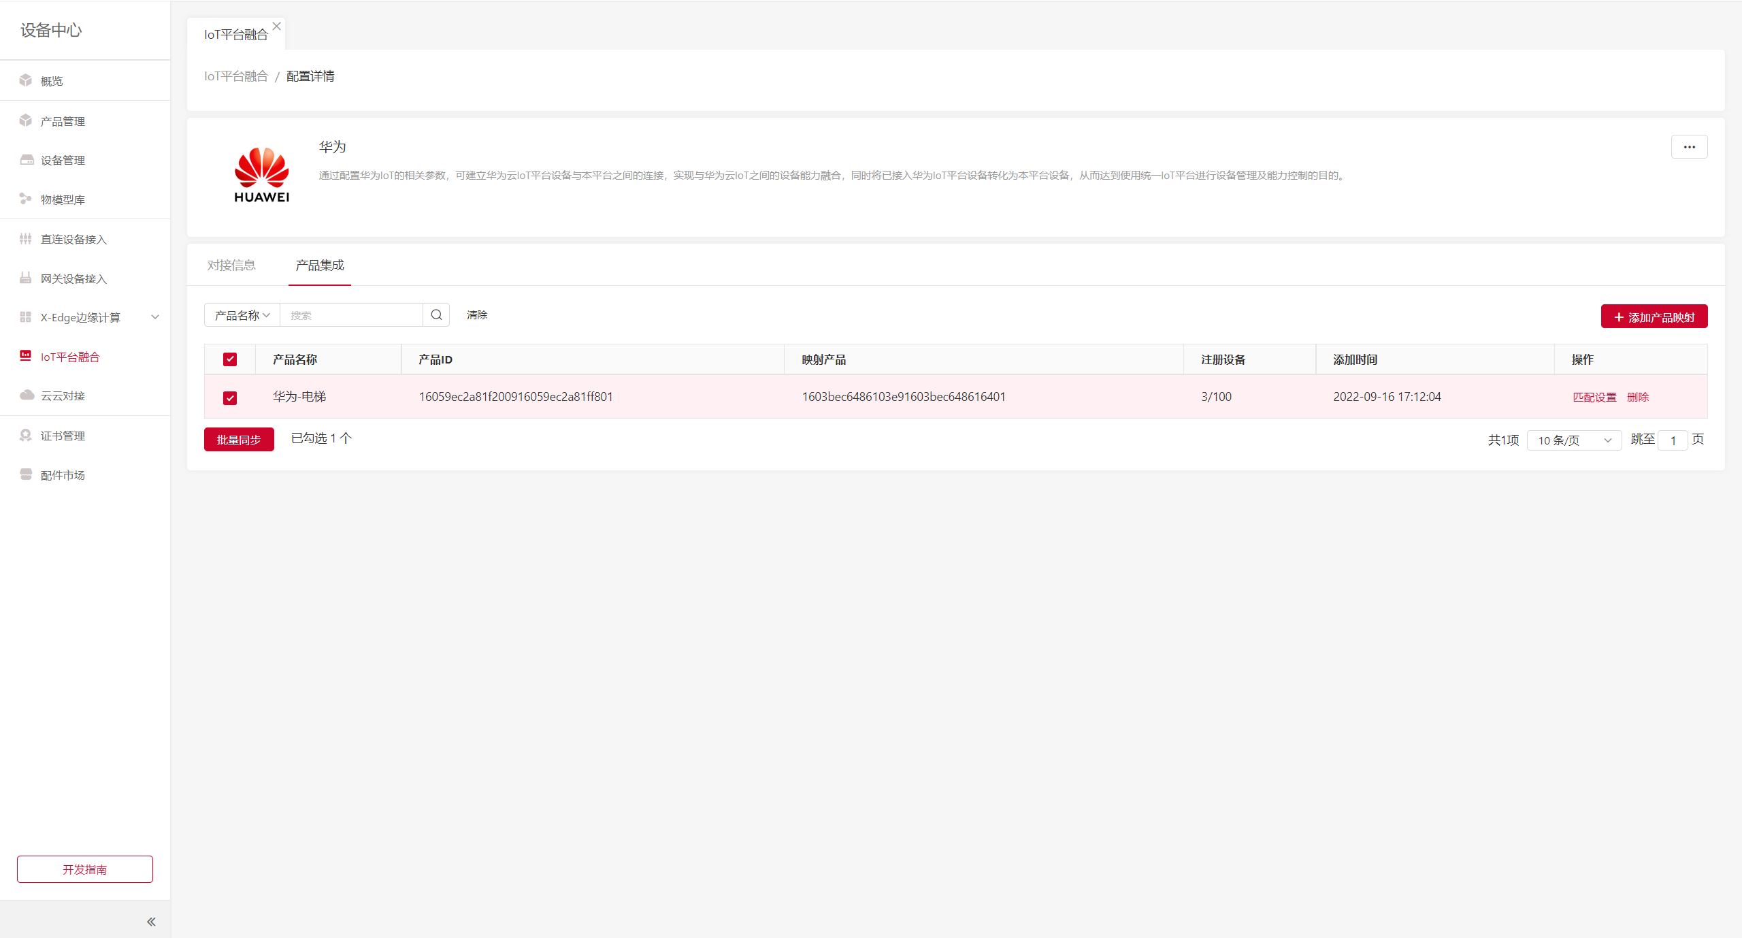
Task: Click the 证书管理 certificate icon
Action: 26,435
